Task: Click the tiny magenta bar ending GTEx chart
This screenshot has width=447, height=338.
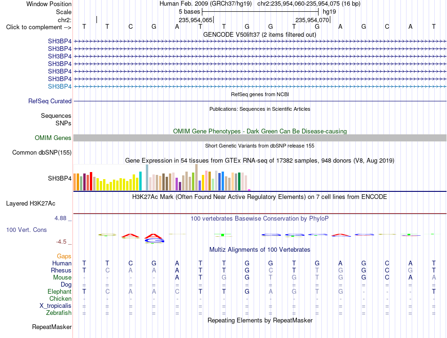Action: point(249,190)
